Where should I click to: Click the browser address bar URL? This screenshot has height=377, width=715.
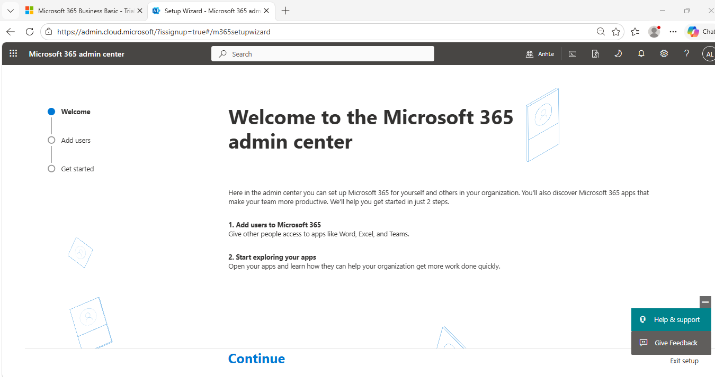click(x=164, y=32)
